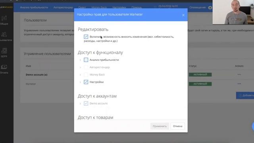
Task: Toggle the Demo account access checkbox
Action: (x=86, y=103)
